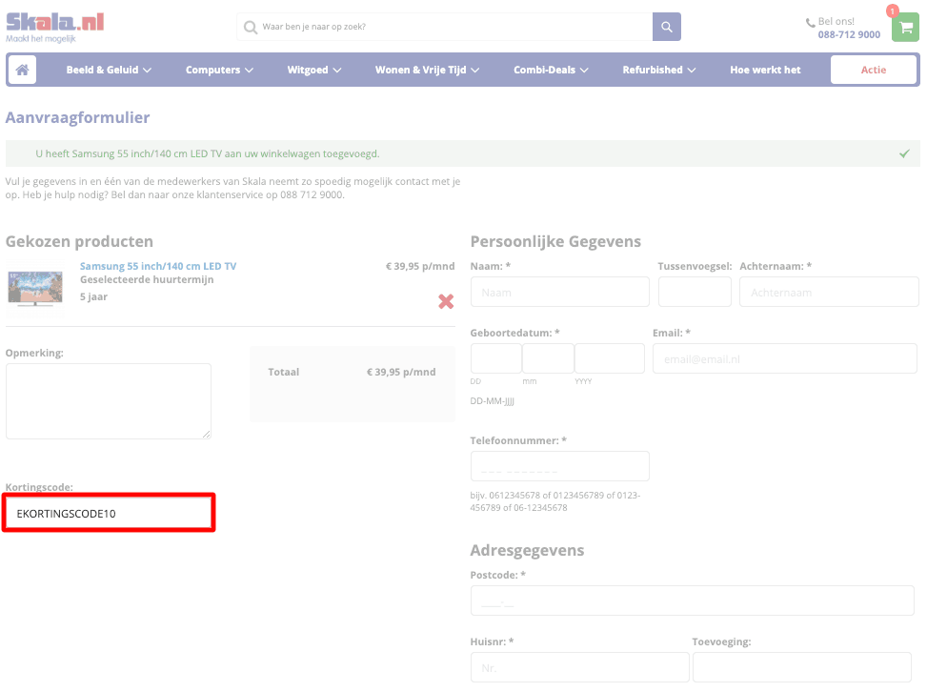Expand the Wonen & Vrije Tijd menu

click(x=427, y=70)
